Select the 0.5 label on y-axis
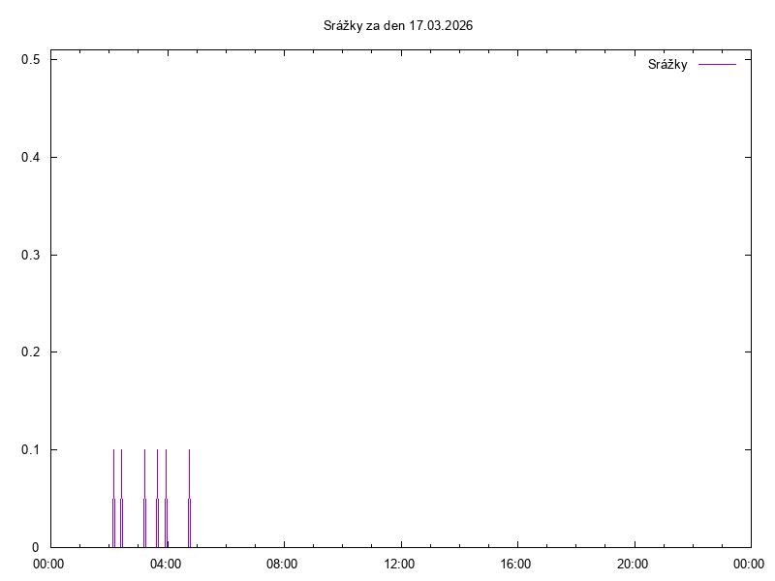The height and width of the screenshot is (581, 775). pos(30,60)
